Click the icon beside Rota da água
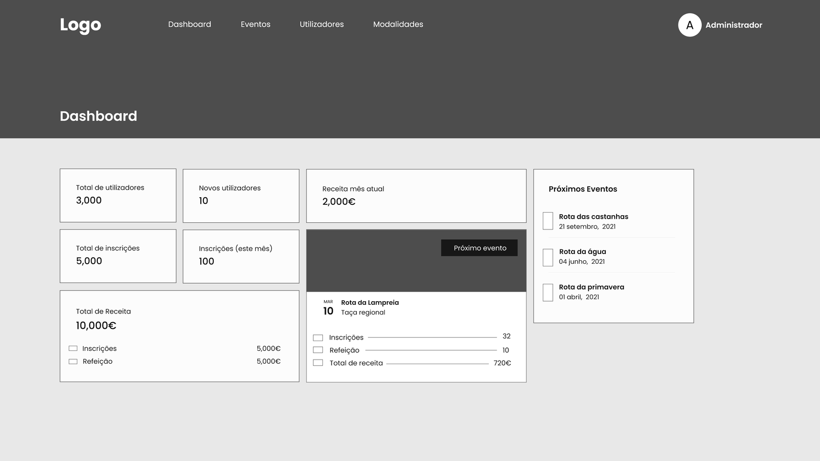 (548, 257)
